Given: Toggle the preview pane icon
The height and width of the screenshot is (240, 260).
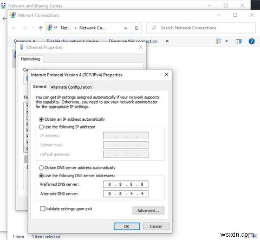Looking at the screenshot, I should pos(238,41).
